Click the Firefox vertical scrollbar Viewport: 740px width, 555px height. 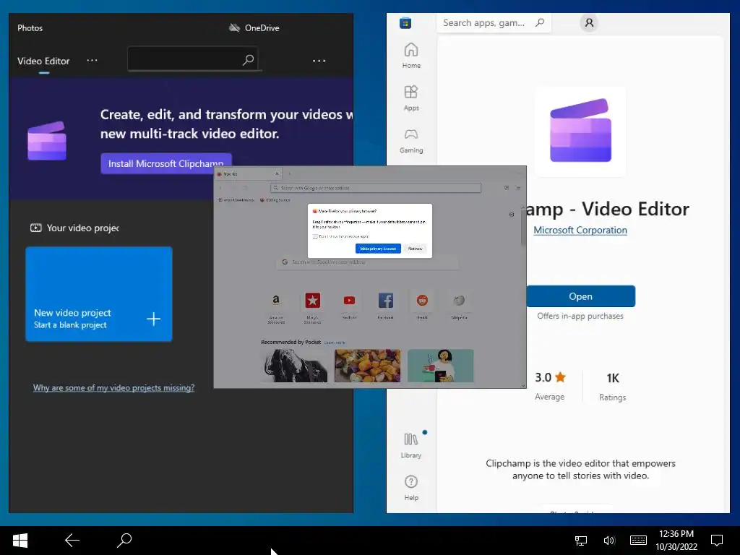pyautogui.click(x=523, y=226)
